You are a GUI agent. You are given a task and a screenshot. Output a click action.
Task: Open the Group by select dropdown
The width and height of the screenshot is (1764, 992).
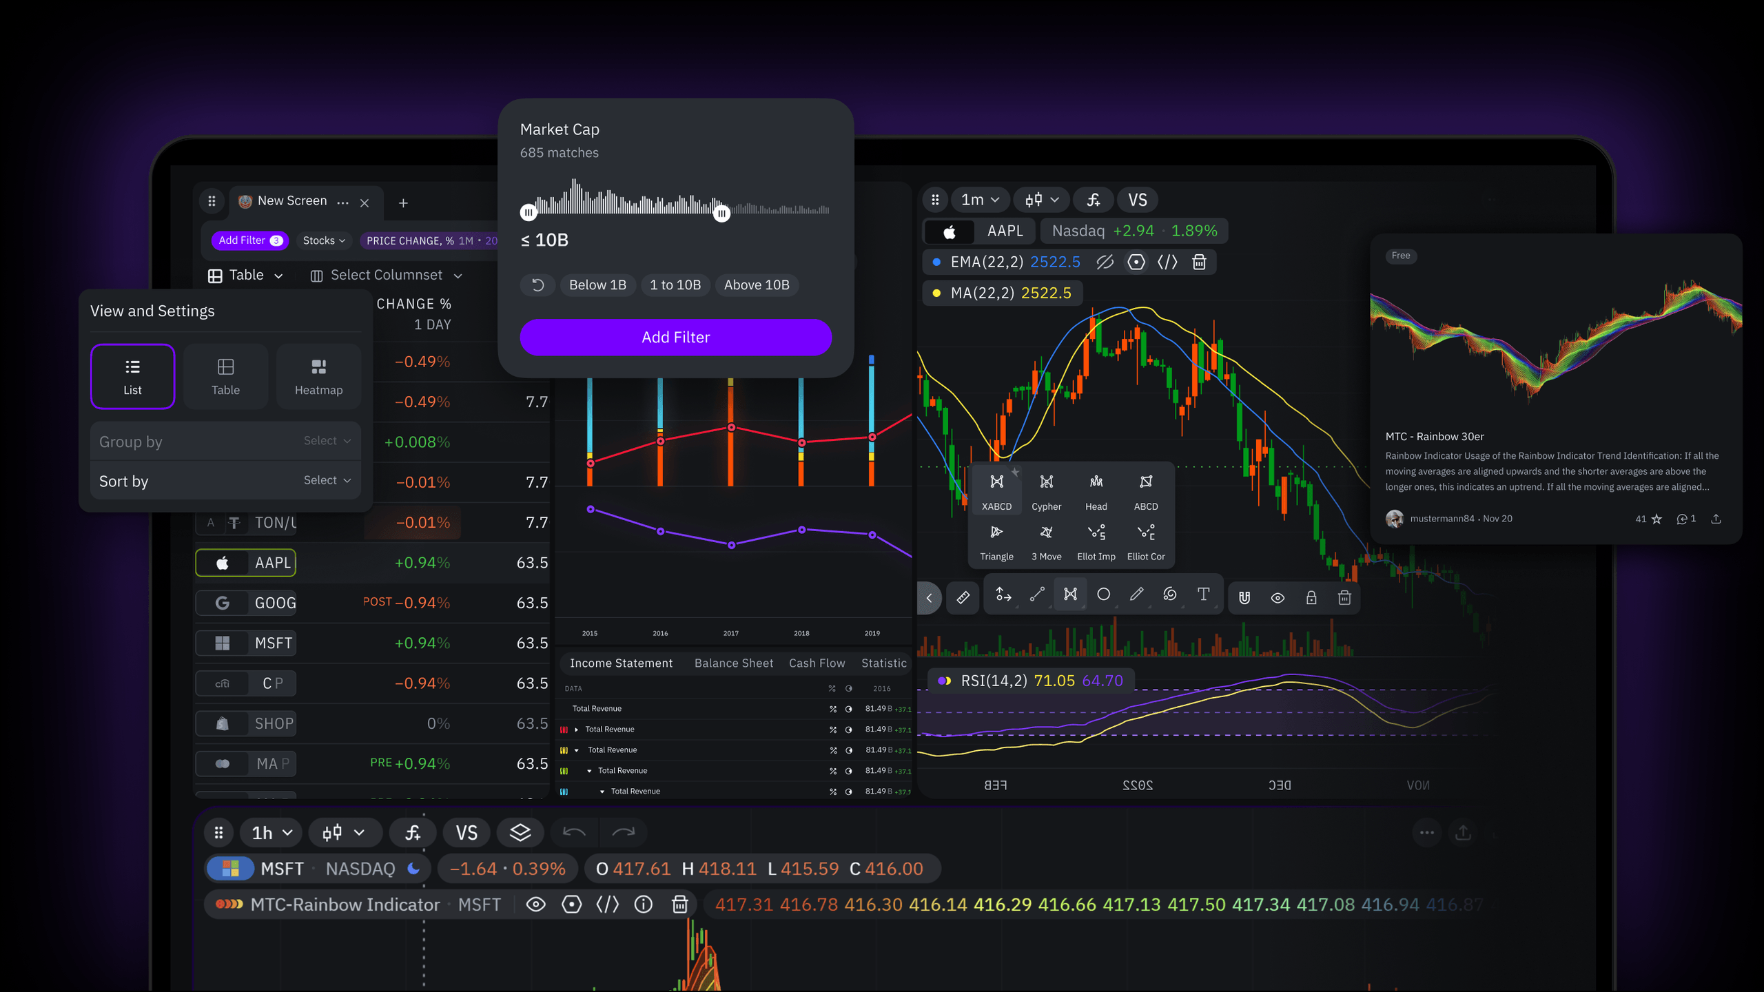(327, 441)
